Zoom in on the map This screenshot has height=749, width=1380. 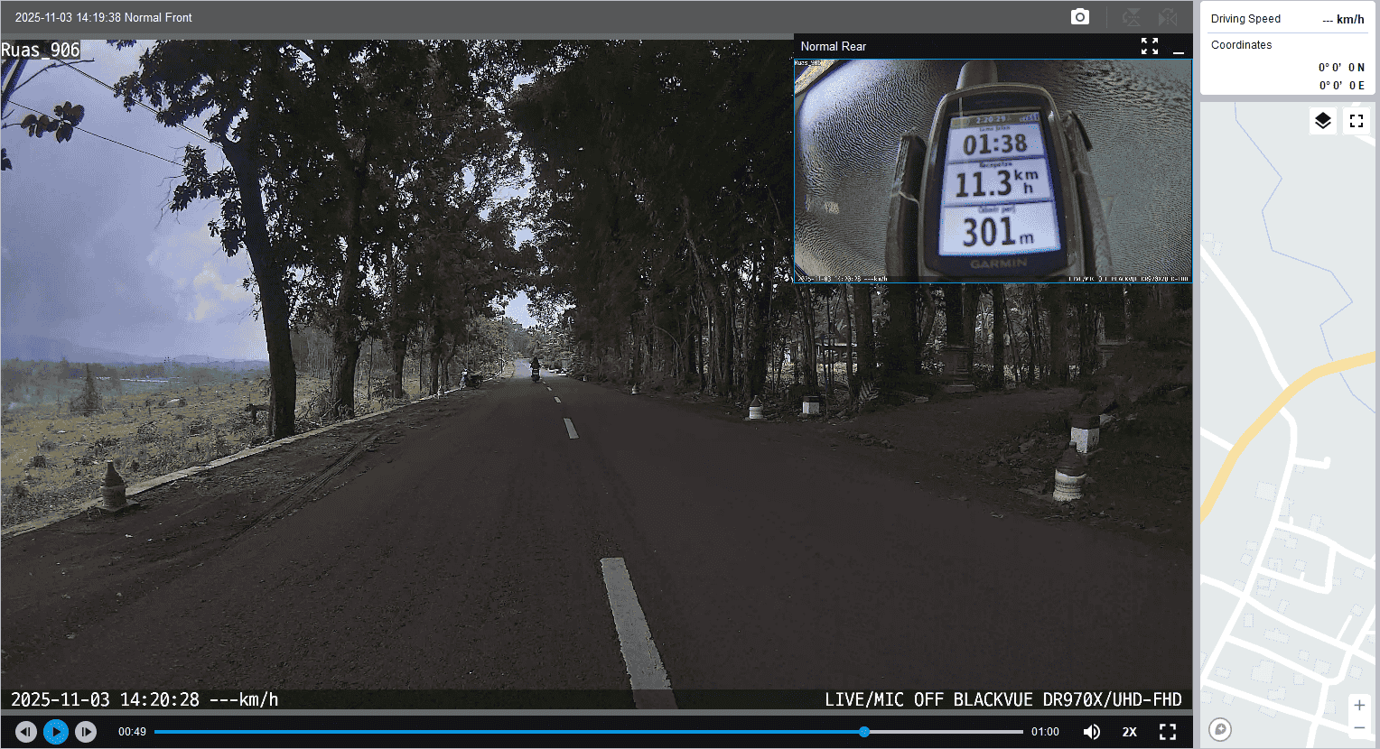click(1358, 705)
